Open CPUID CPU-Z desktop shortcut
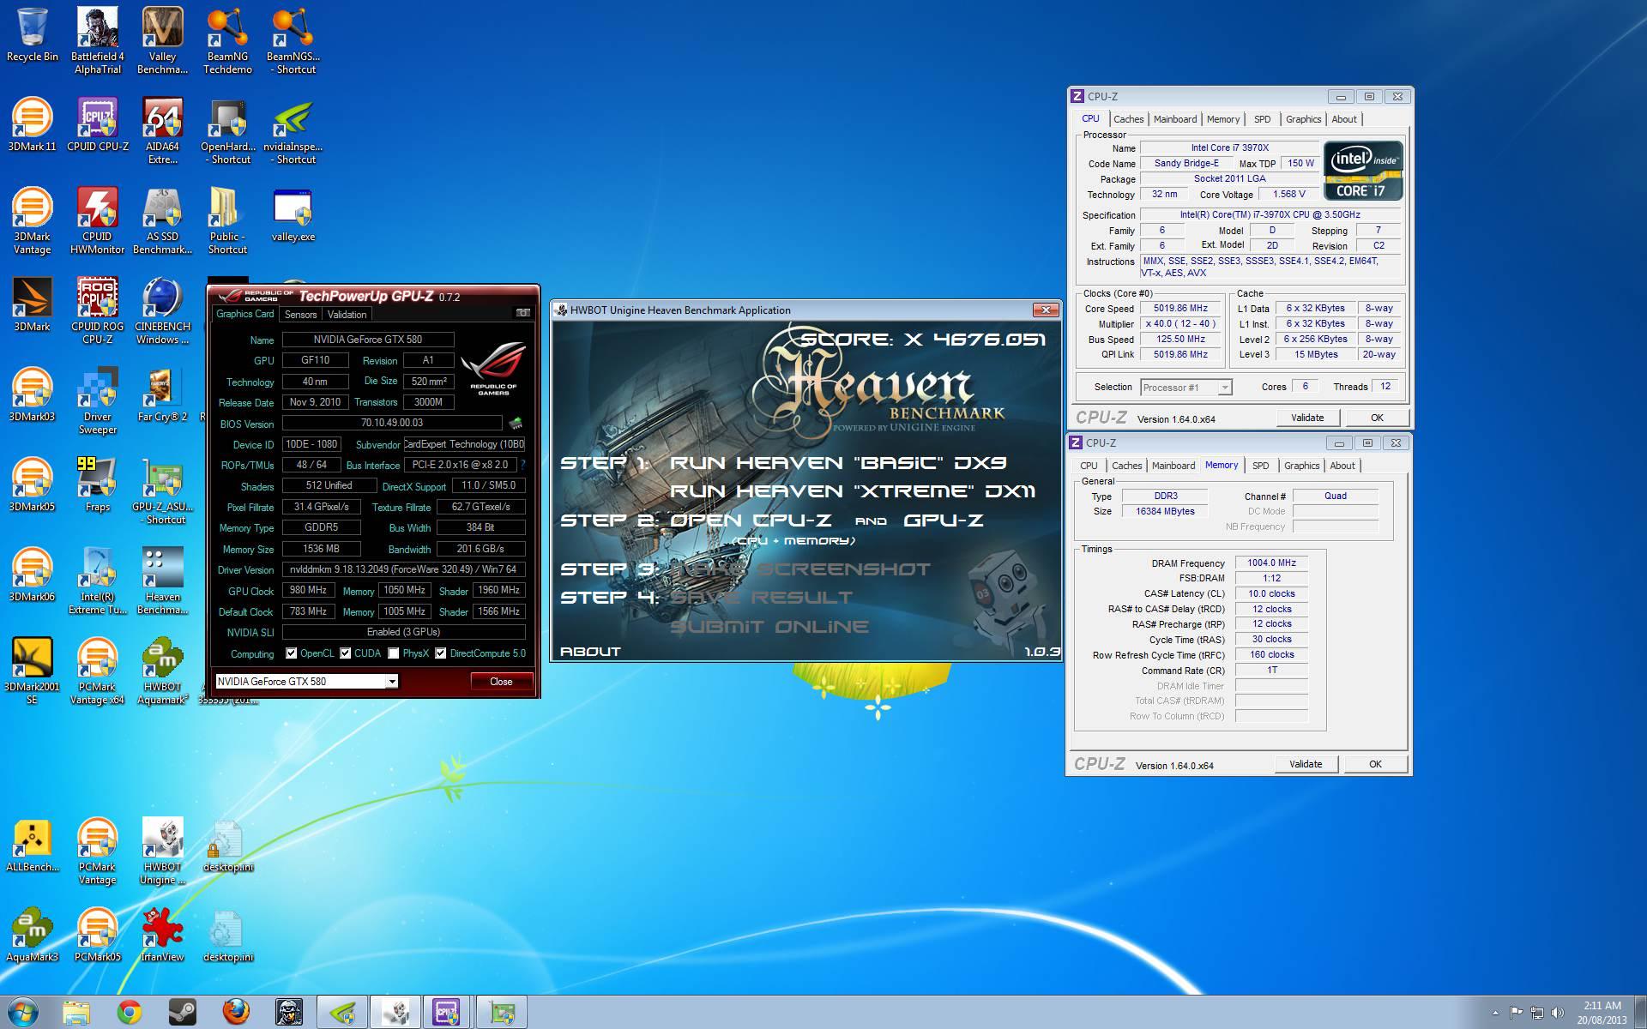1647x1029 pixels. (x=98, y=125)
